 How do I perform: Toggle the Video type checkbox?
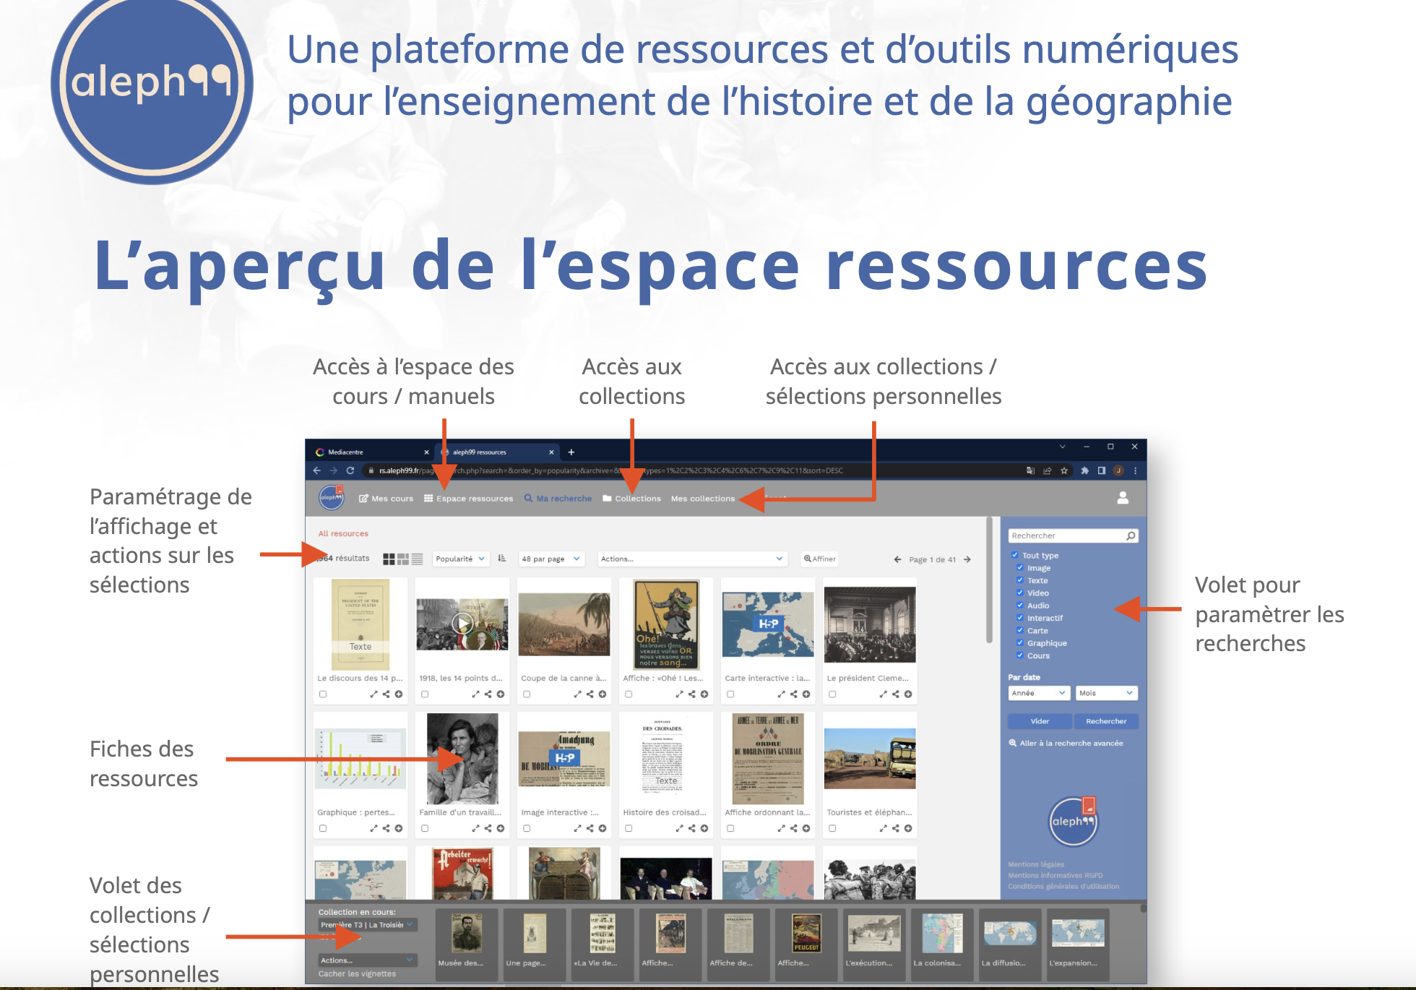click(x=1020, y=593)
